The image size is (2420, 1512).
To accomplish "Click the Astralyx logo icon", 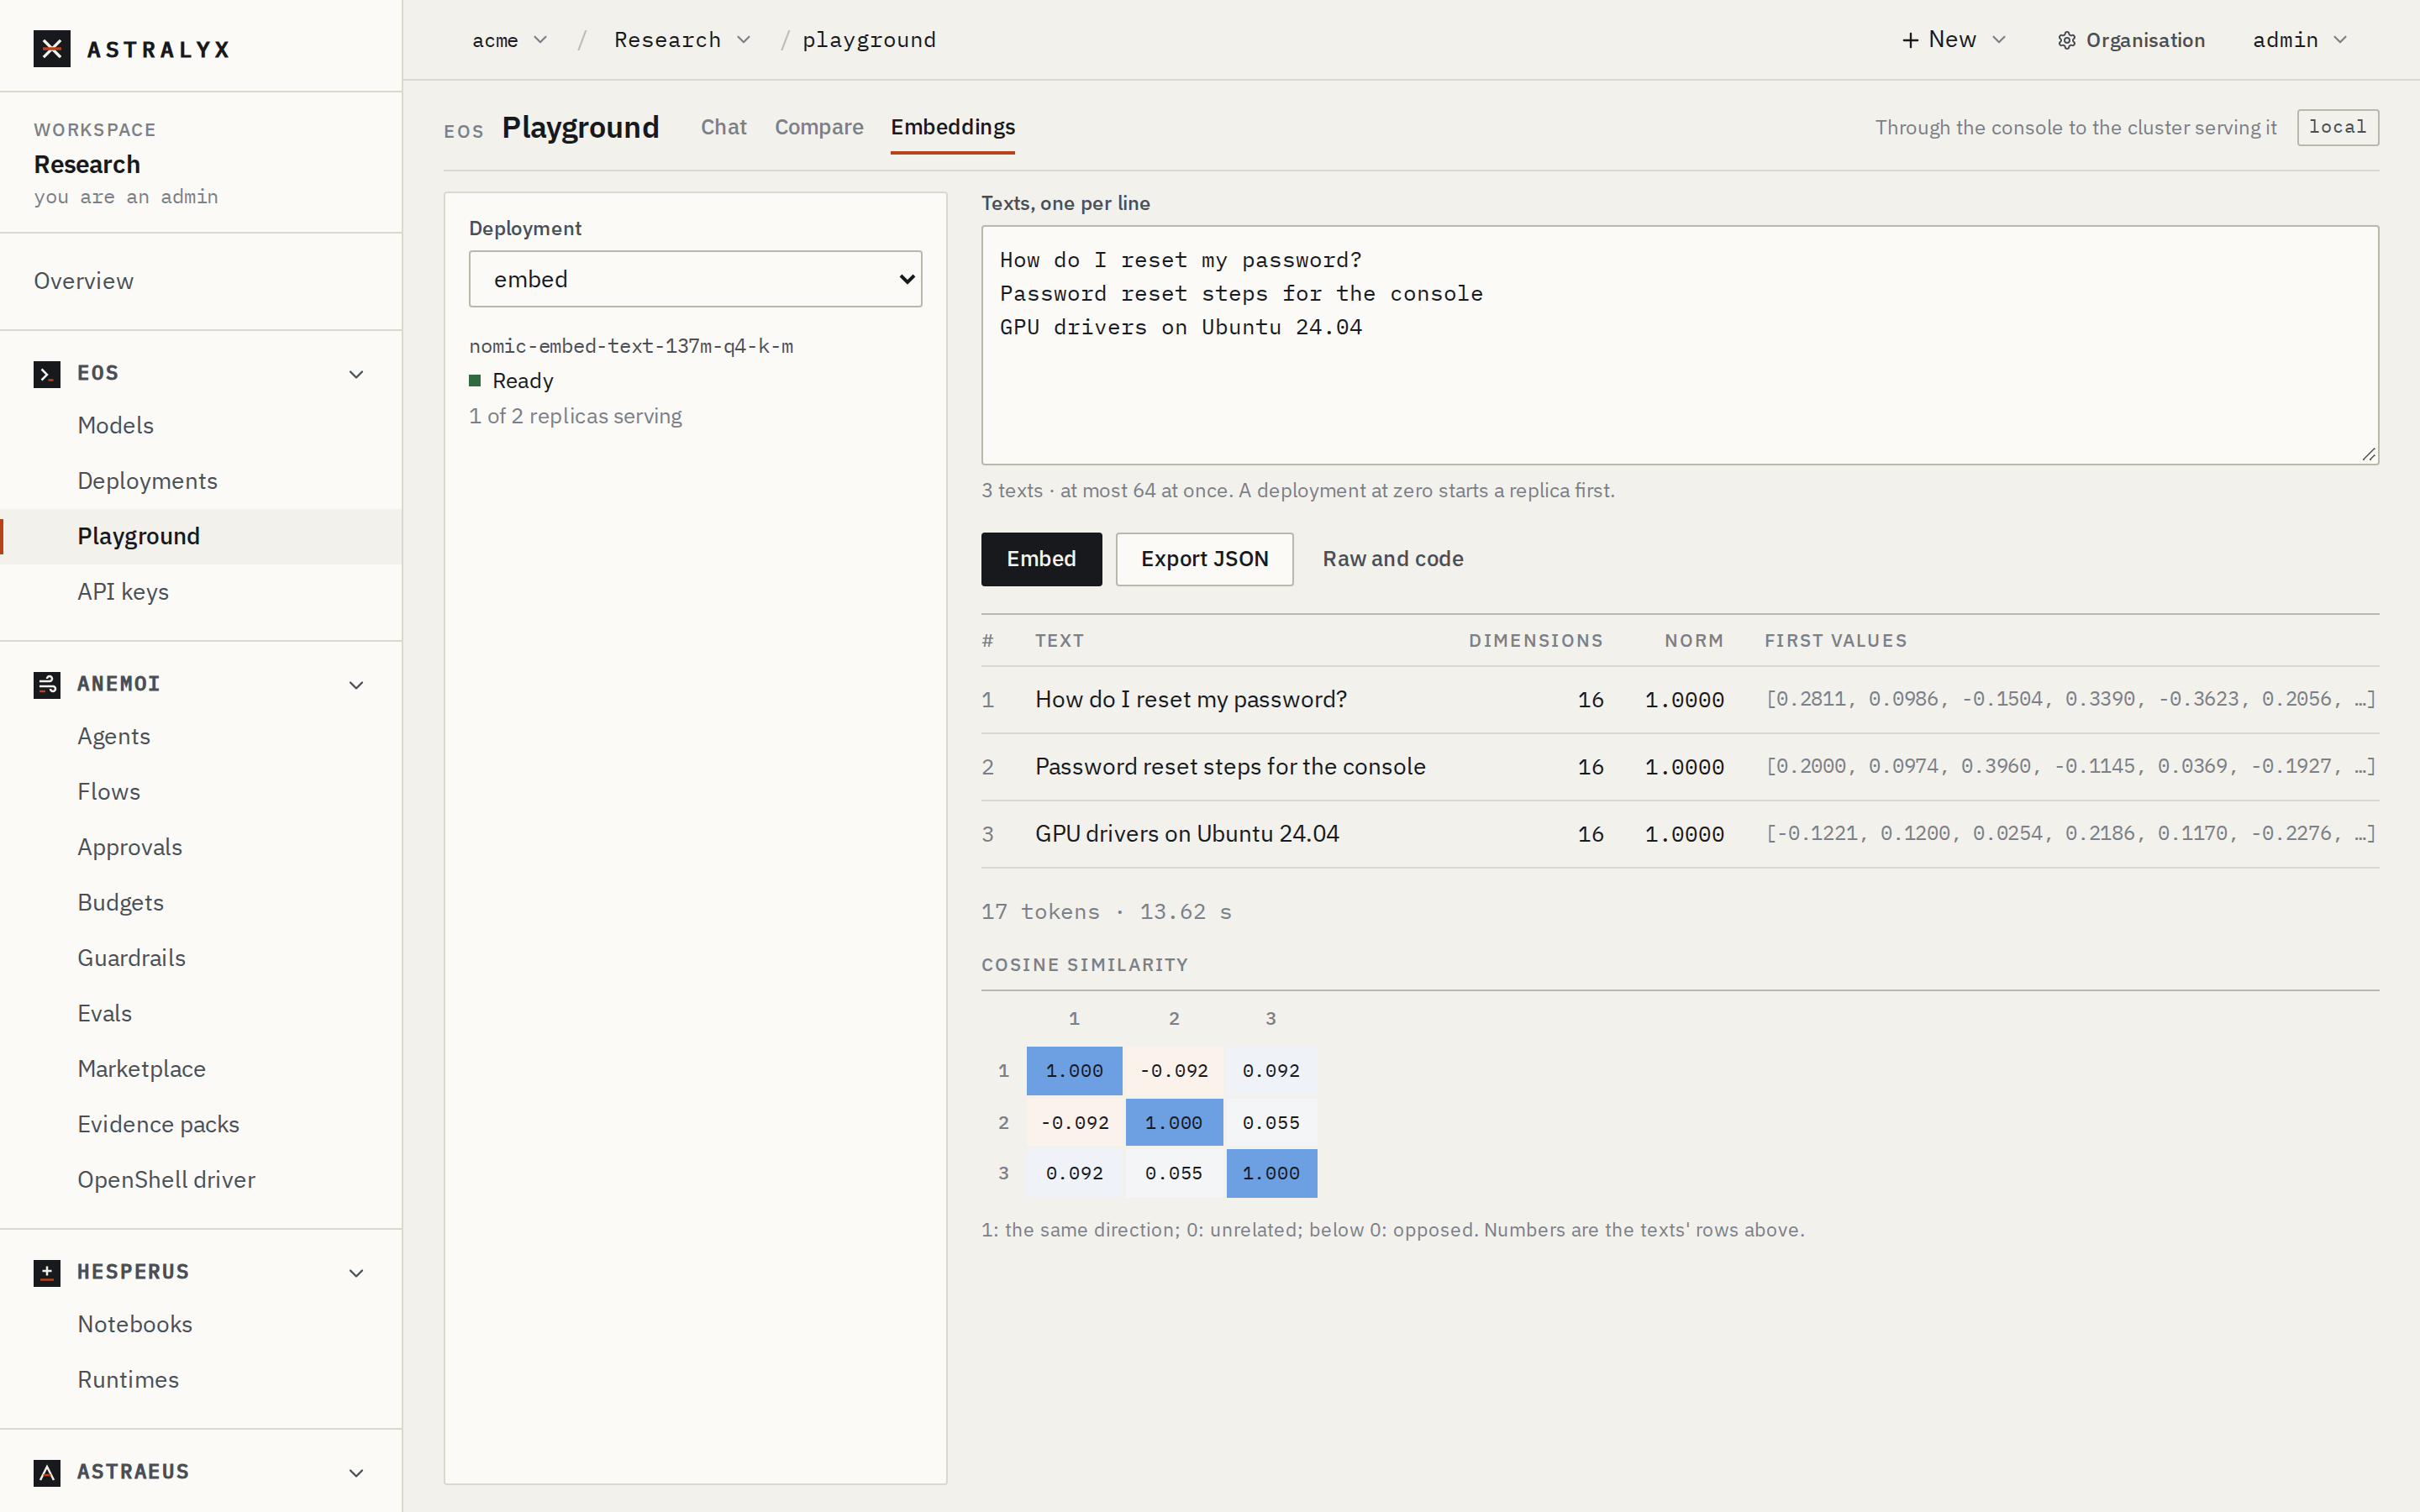I will 52,48.
